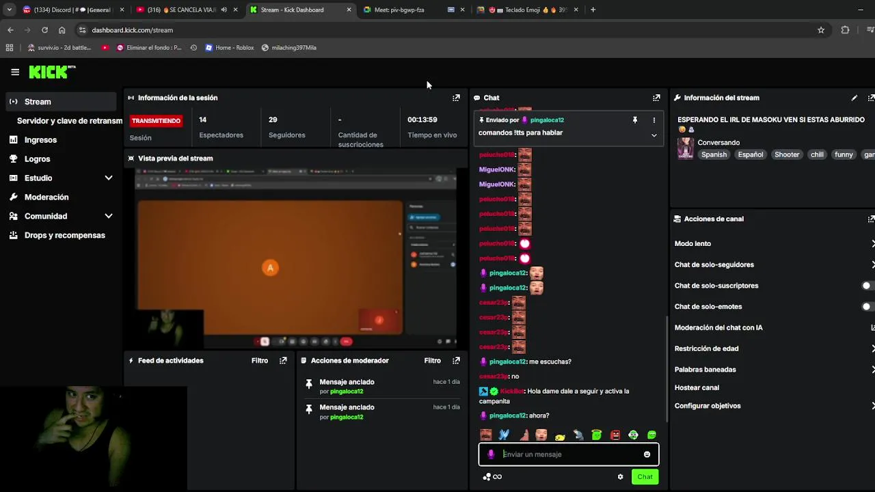Image resolution: width=875 pixels, height=492 pixels.
Task: Expand the pinned message chevron
Action: click(654, 135)
